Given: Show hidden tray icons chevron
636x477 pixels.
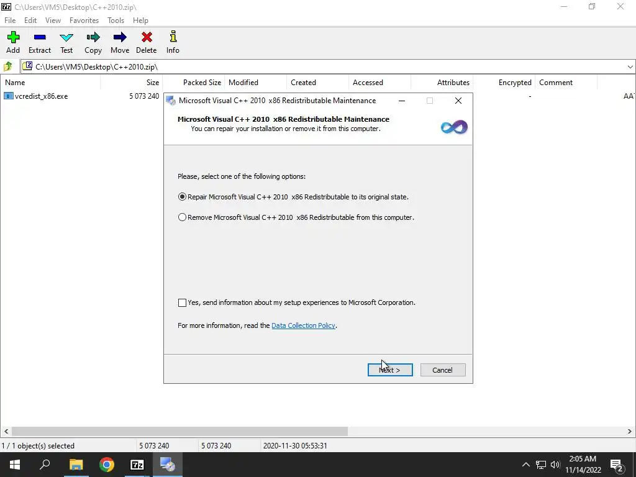Looking at the screenshot, I should coord(525,465).
